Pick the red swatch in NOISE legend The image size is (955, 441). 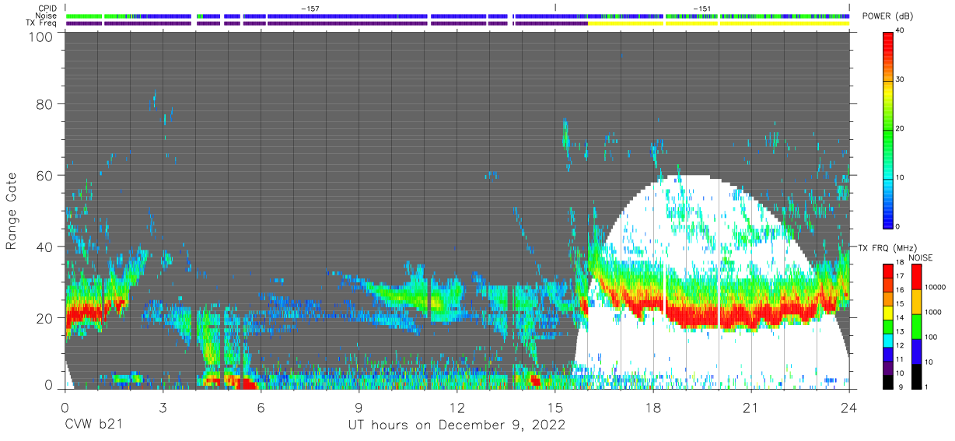tap(918, 276)
